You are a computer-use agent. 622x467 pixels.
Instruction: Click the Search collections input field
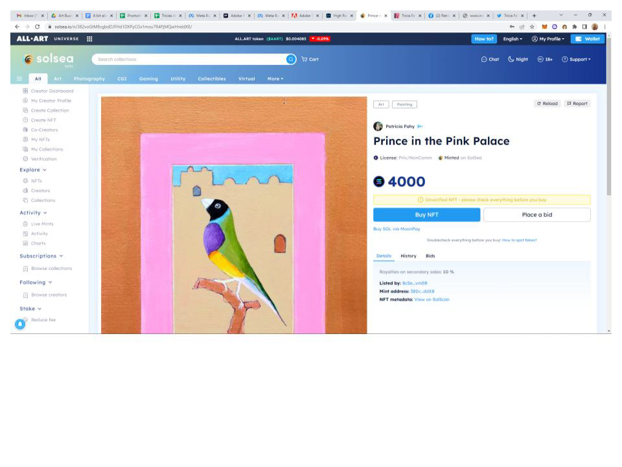coord(190,59)
